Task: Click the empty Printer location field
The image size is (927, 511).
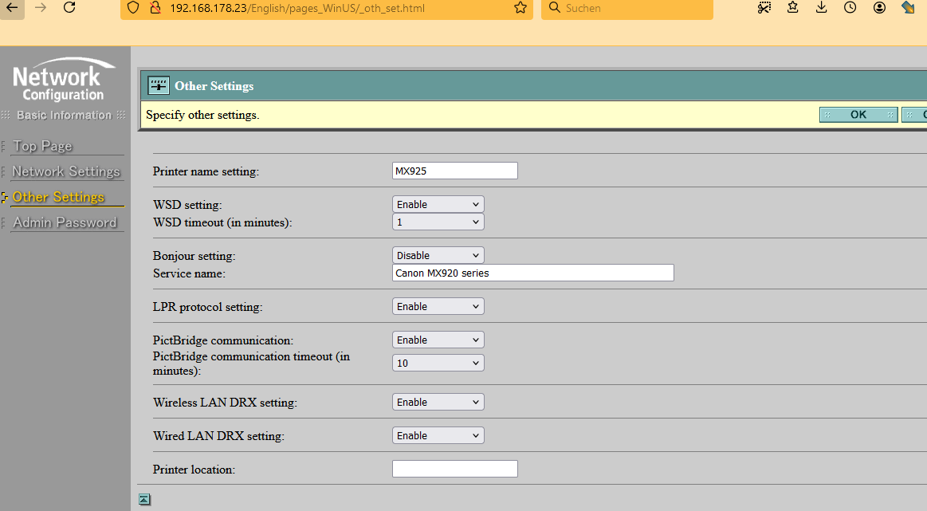Action: 455,469
